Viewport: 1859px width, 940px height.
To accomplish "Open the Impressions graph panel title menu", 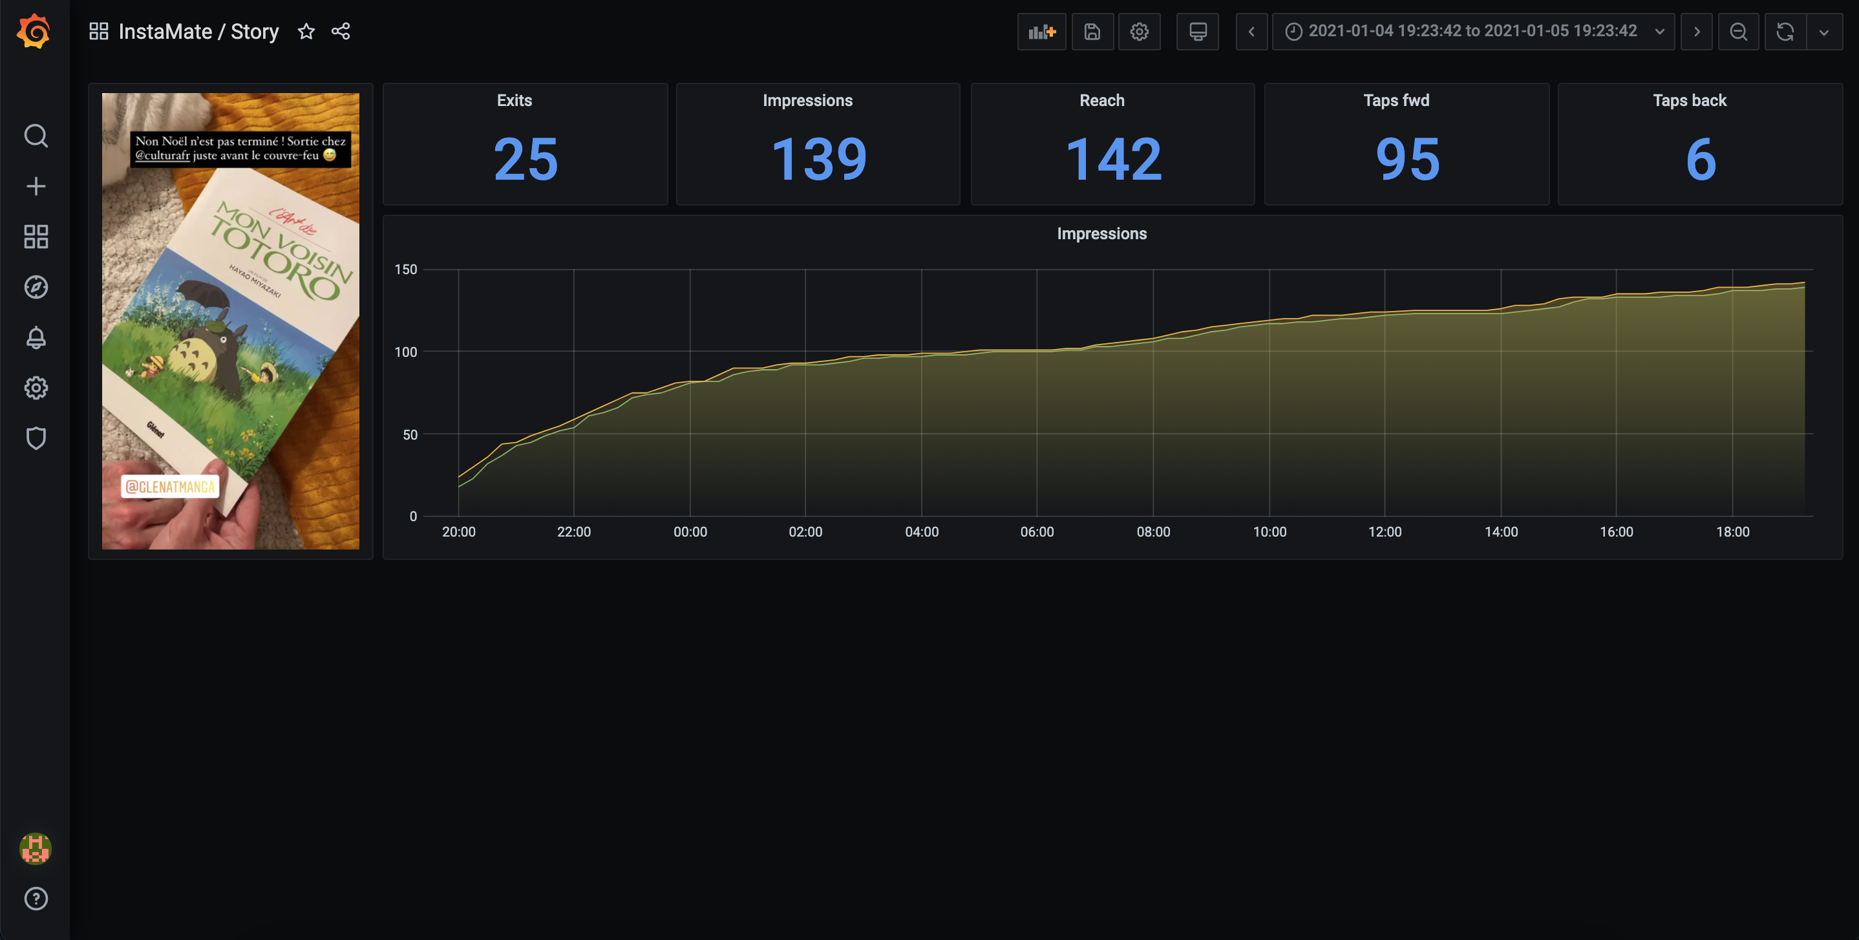I will (1101, 233).
